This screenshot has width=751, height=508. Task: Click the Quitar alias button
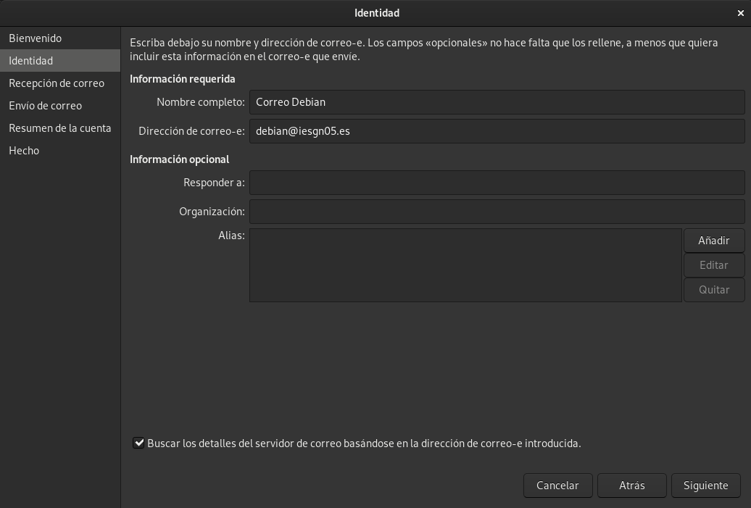[713, 290]
